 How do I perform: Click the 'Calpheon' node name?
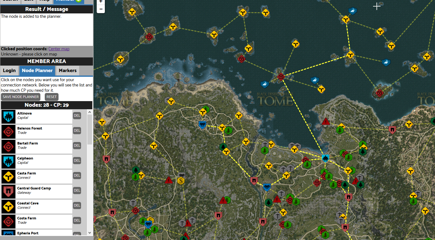[25, 158]
